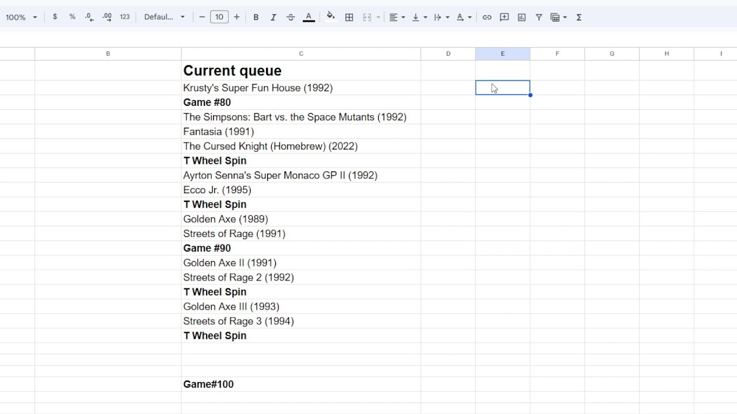
Task: Select column H header
Action: click(667, 53)
